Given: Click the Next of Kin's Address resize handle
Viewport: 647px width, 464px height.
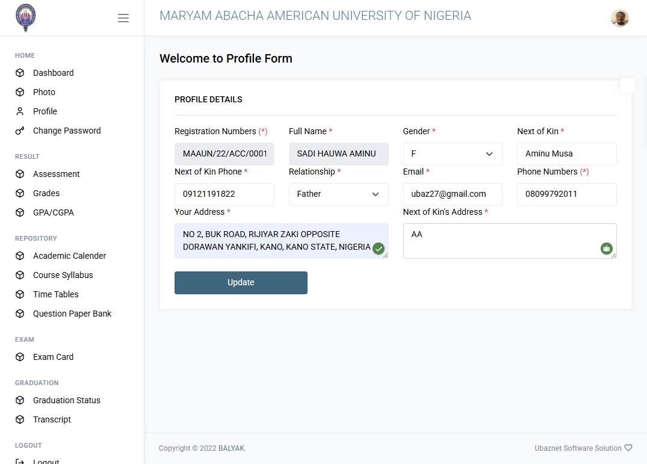Looking at the screenshot, I should 613,256.
